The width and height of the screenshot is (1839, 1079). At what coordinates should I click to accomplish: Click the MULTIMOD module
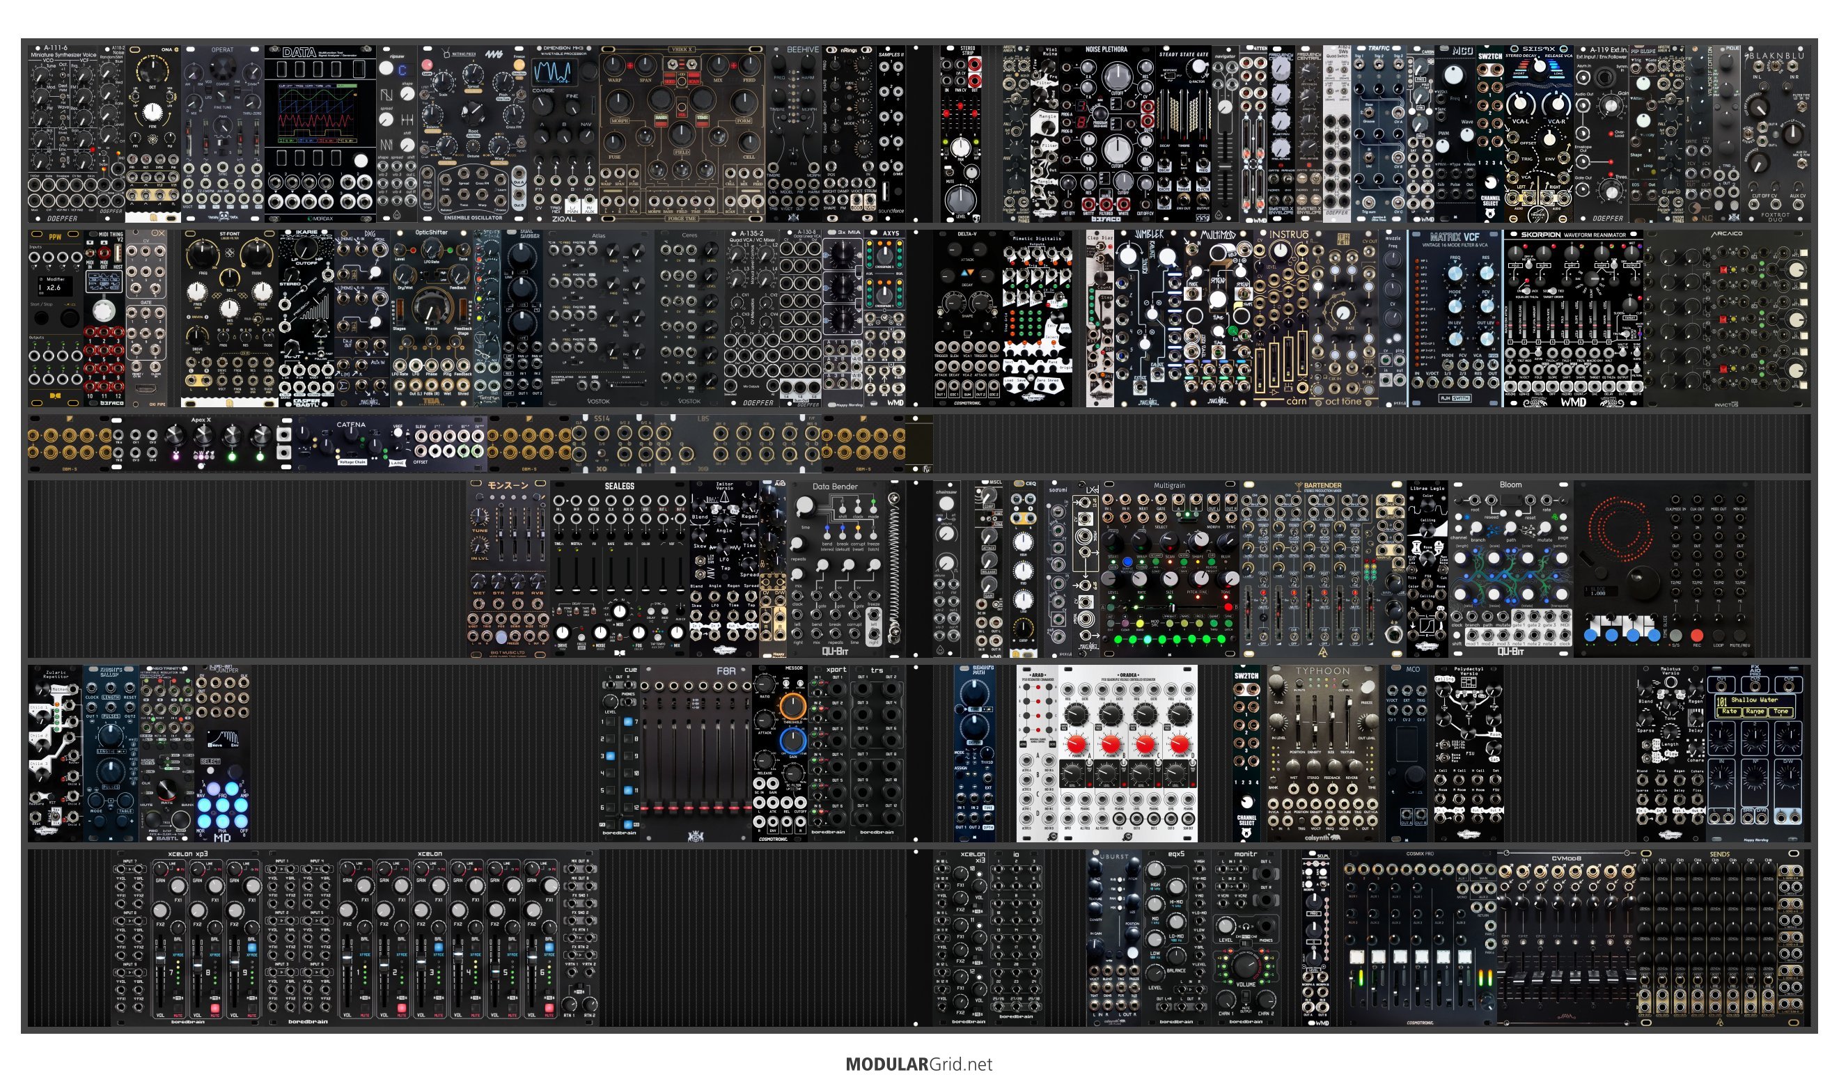(1218, 318)
